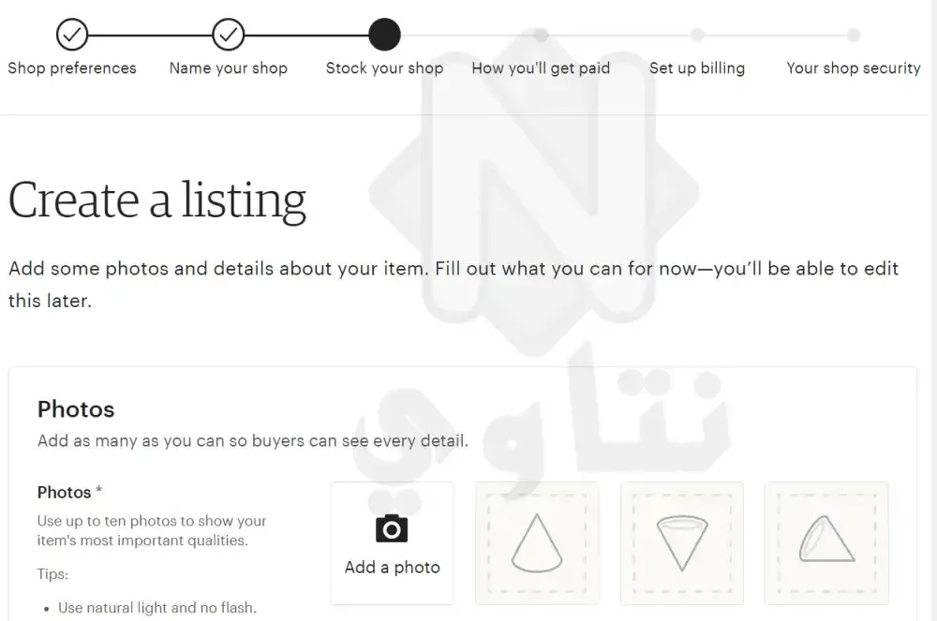This screenshot has width=937, height=621.
Task: Go to the Name your shop step label
Action: (229, 68)
